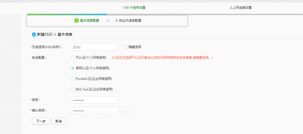Click the 新建SSID breadcrumb link

44,34
